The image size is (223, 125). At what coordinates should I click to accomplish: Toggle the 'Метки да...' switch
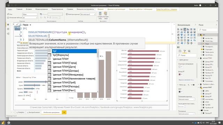click(193, 85)
